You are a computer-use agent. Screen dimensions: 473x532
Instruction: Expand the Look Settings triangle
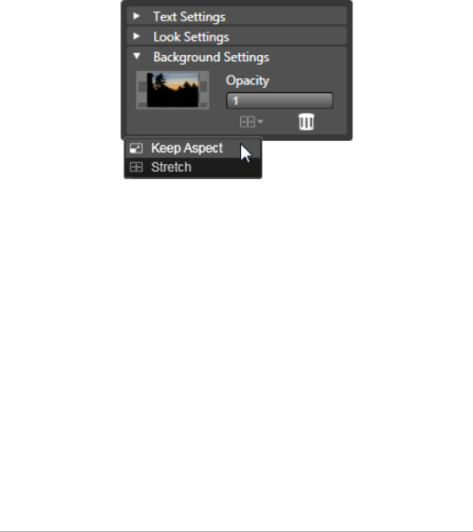pos(136,36)
